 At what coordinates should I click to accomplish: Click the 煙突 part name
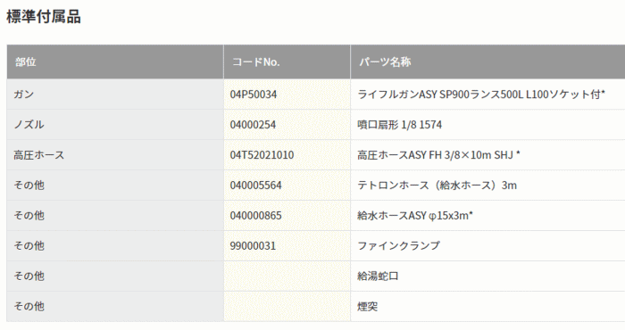pyautogui.click(x=367, y=306)
